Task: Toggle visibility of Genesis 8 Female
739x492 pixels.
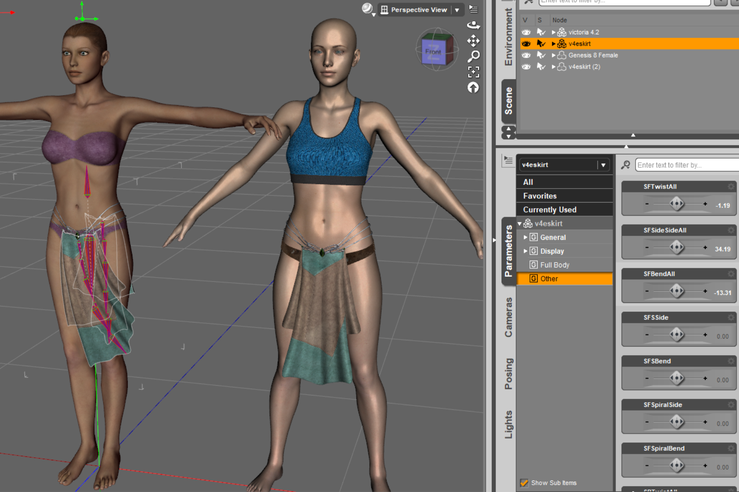Action: pos(526,55)
